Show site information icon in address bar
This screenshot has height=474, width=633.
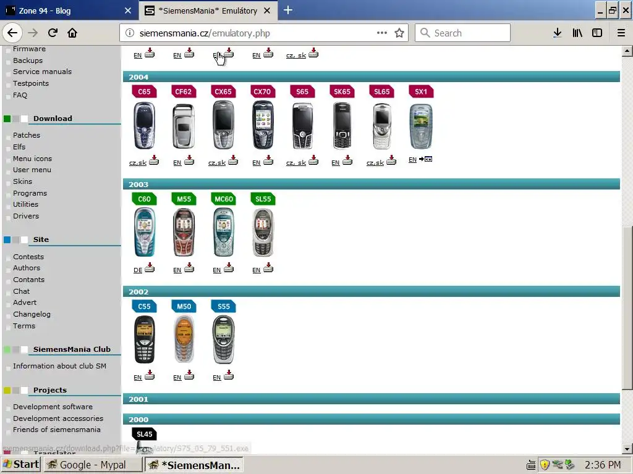point(130,33)
